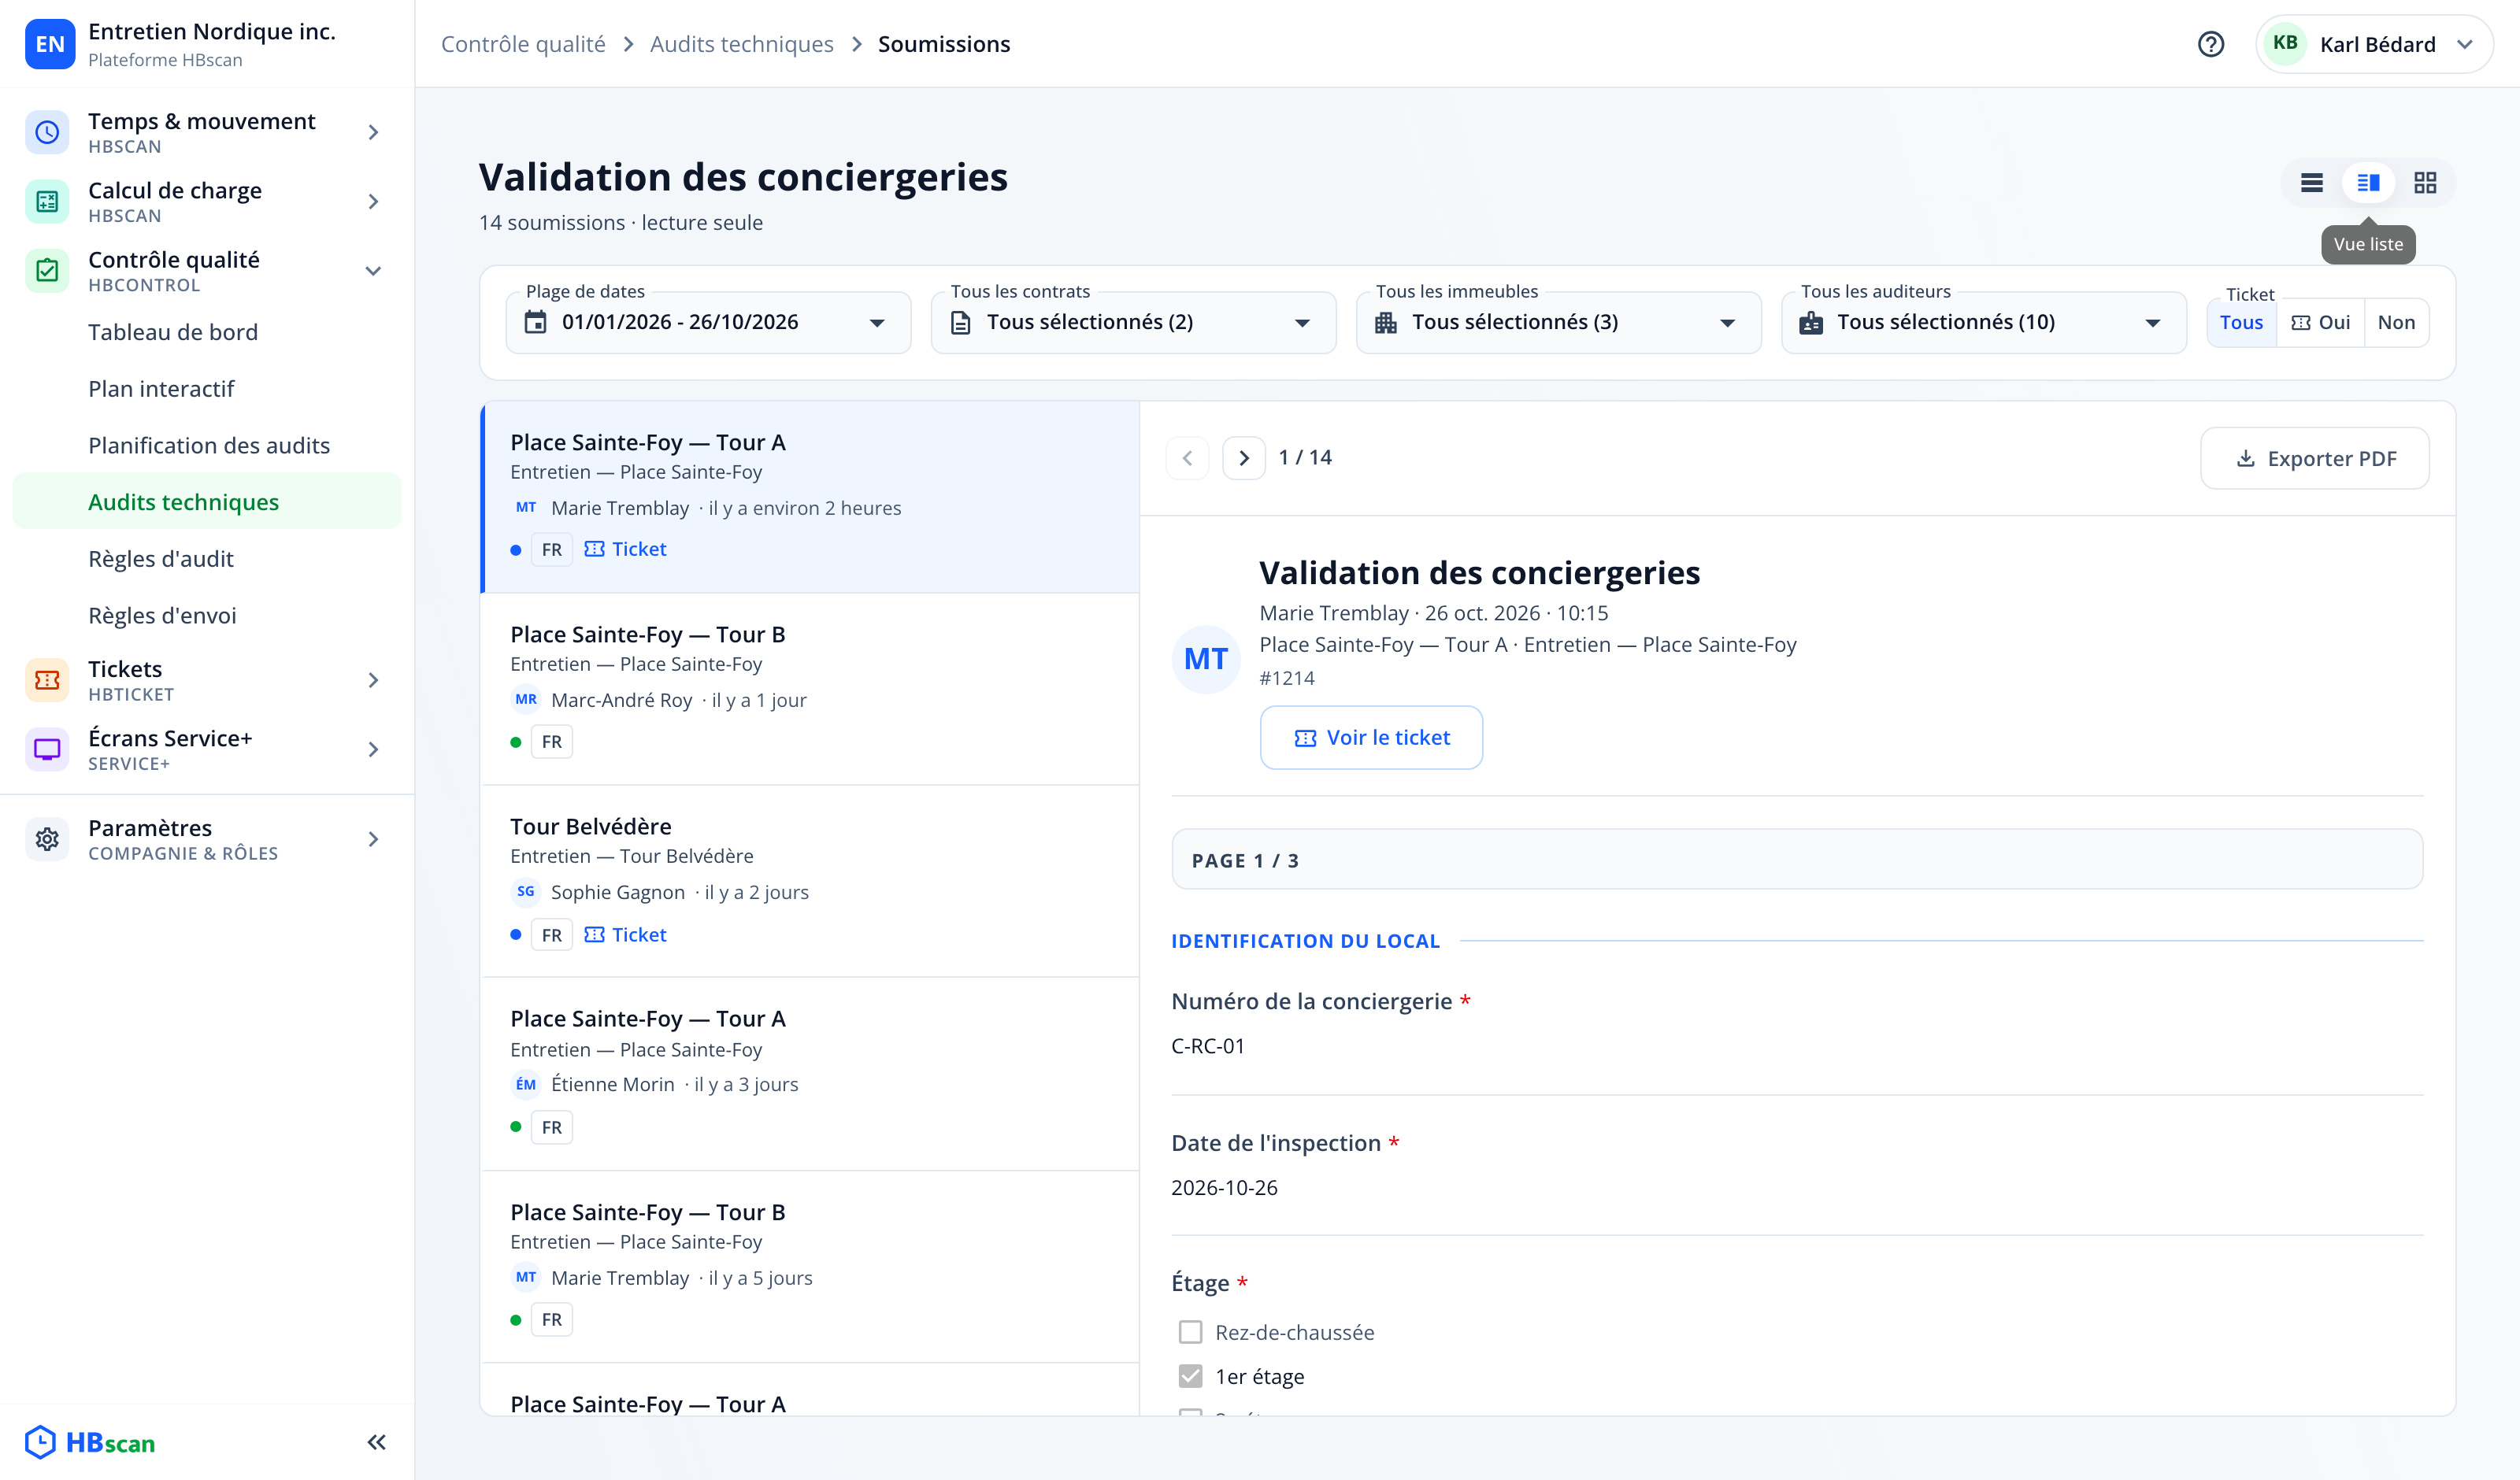Open the Tous les immeubles dropdown
2520x1480 pixels.
click(1558, 322)
